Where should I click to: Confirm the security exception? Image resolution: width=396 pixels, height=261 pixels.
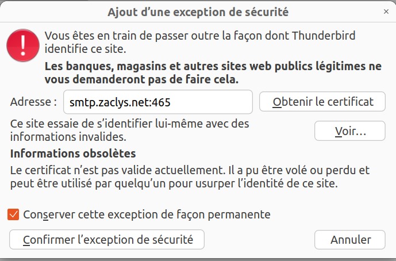tap(107, 239)
